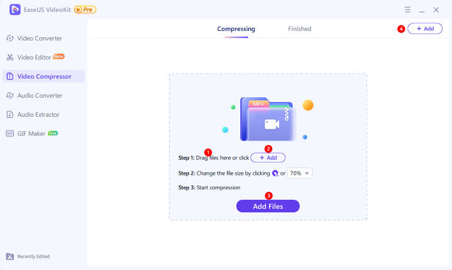Image resolution: width=452 pixels, height=270 pixels.
Task: Open Recently Edited at sidebar bottom
Action: point(28,257)
